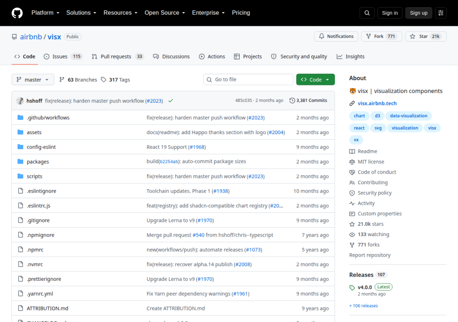The height and width of the screenshot is (322, 458).
Task: Open the + 106 releases link
Action: (363, 305)
